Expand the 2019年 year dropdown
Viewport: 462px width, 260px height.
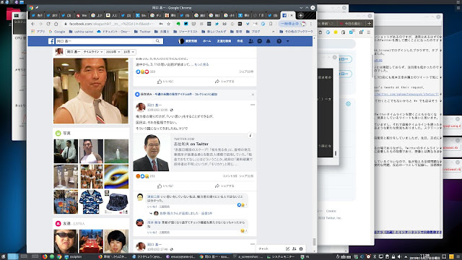pos(113,52)
